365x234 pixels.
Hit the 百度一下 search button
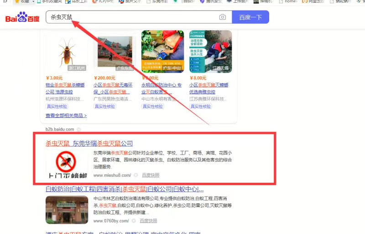[250, 17]
